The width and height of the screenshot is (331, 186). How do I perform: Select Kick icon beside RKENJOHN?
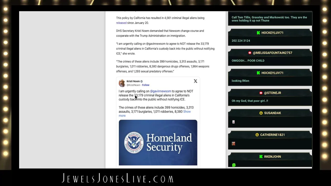pos(261,157)
